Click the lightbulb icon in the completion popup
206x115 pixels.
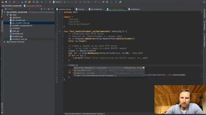[x=144, y=68]
